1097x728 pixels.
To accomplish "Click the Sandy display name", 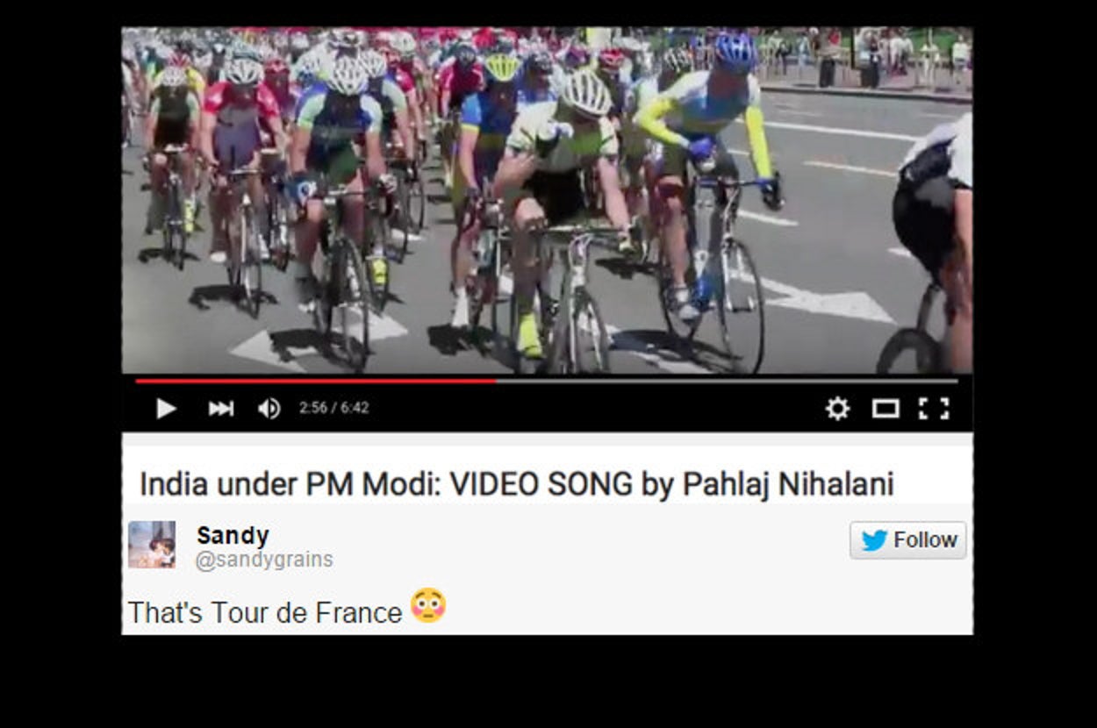I will pyautogui.click(x=233, y=535).
